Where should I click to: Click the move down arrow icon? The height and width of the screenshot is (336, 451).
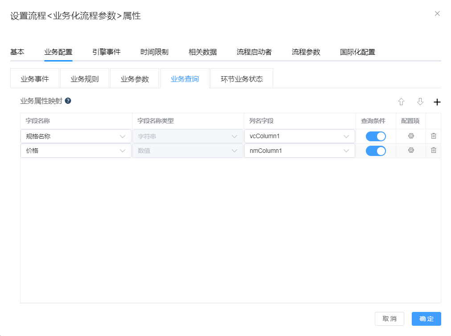point(420,102)
